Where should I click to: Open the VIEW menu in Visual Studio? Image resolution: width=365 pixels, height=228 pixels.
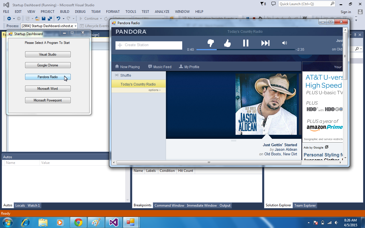coord(31,12)
